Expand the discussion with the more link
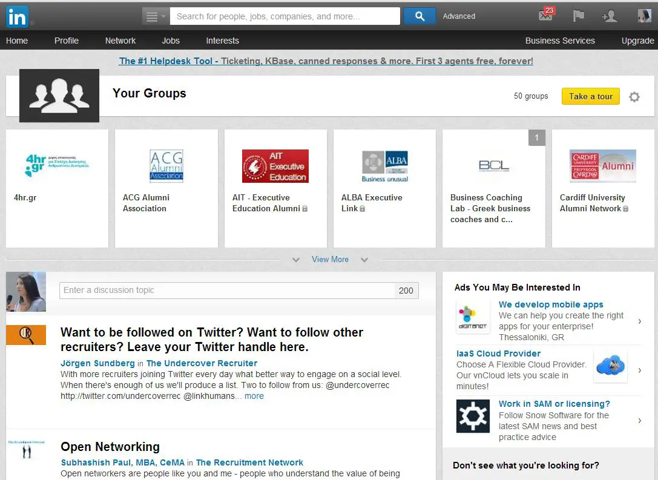 pyautogui.click(x=254, y=396)
